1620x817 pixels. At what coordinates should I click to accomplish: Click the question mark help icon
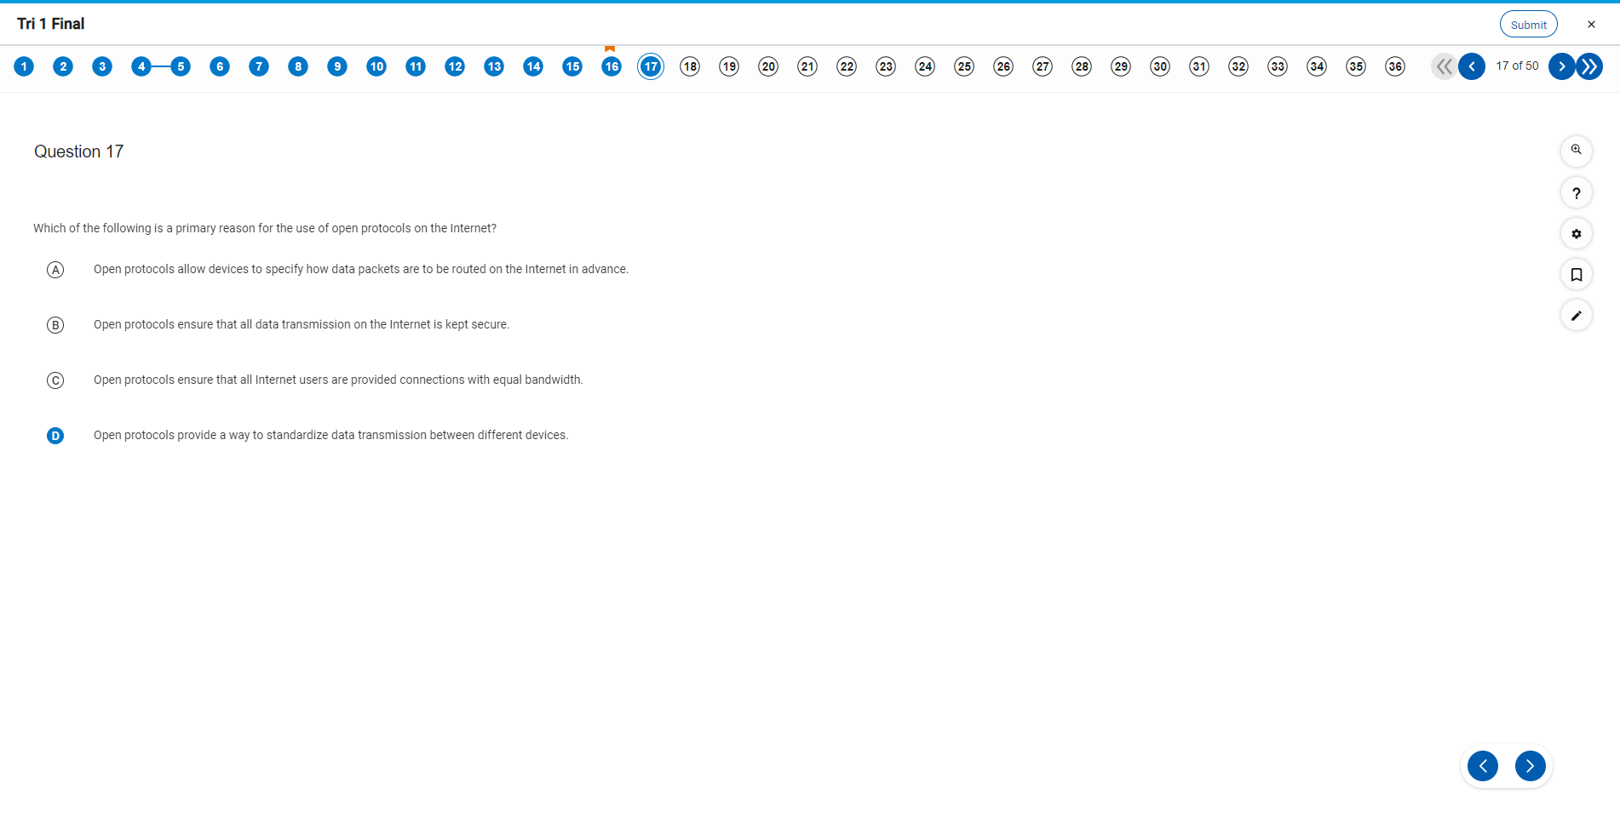(x=1576, y=193)
